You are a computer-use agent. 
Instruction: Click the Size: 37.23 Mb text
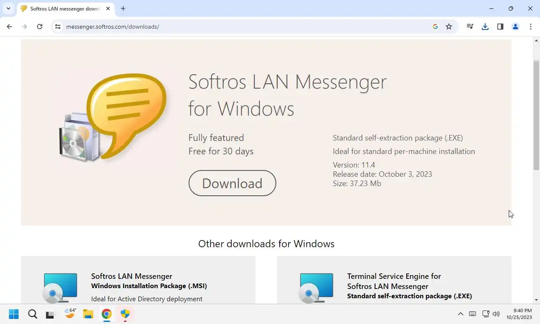(357, 184)
